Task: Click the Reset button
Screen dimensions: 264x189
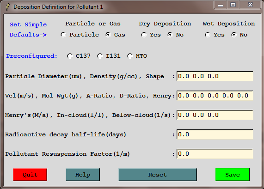Action: (x=158, y=175)
